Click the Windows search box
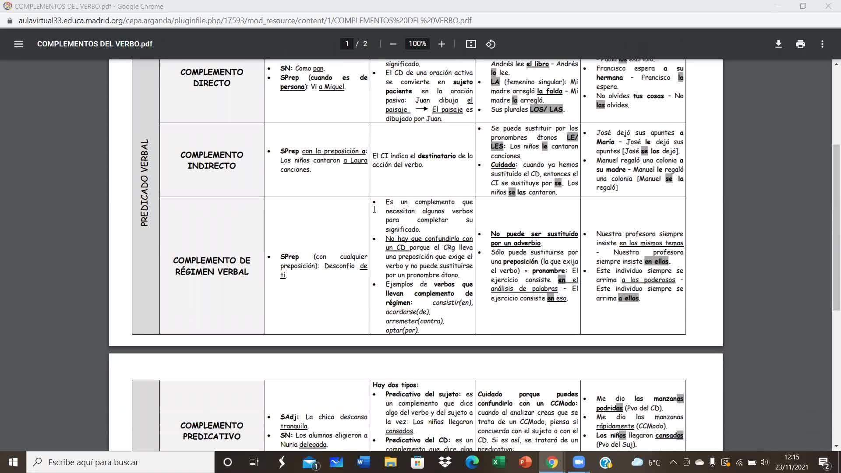 pyautogui.click(x=120, y=462)
